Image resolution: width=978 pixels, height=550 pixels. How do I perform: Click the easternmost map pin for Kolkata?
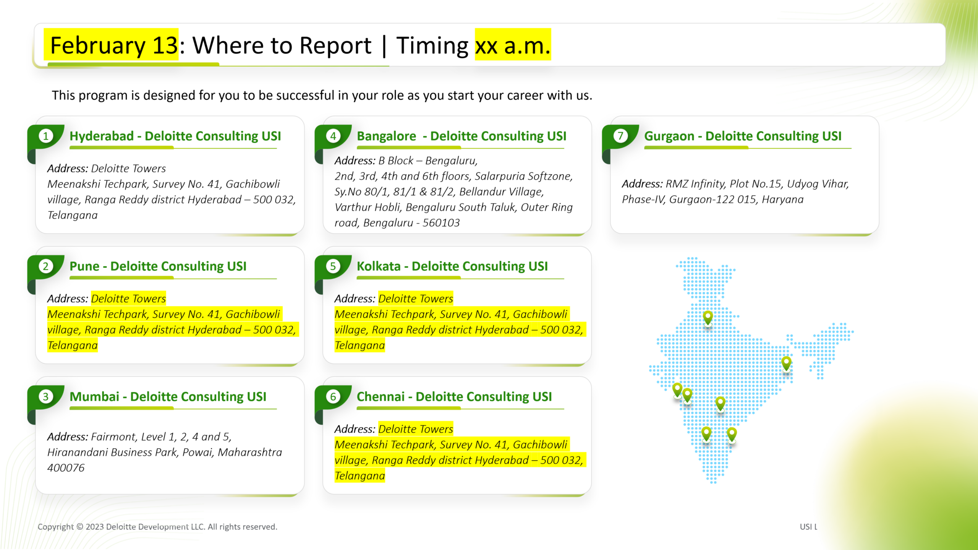(x=786, y=362)
